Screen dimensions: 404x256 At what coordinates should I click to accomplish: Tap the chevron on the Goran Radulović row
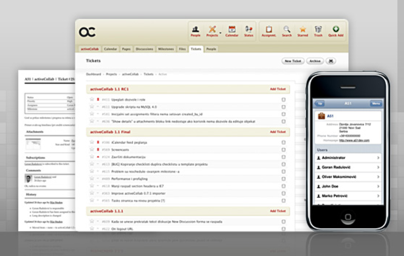point(378,167)
